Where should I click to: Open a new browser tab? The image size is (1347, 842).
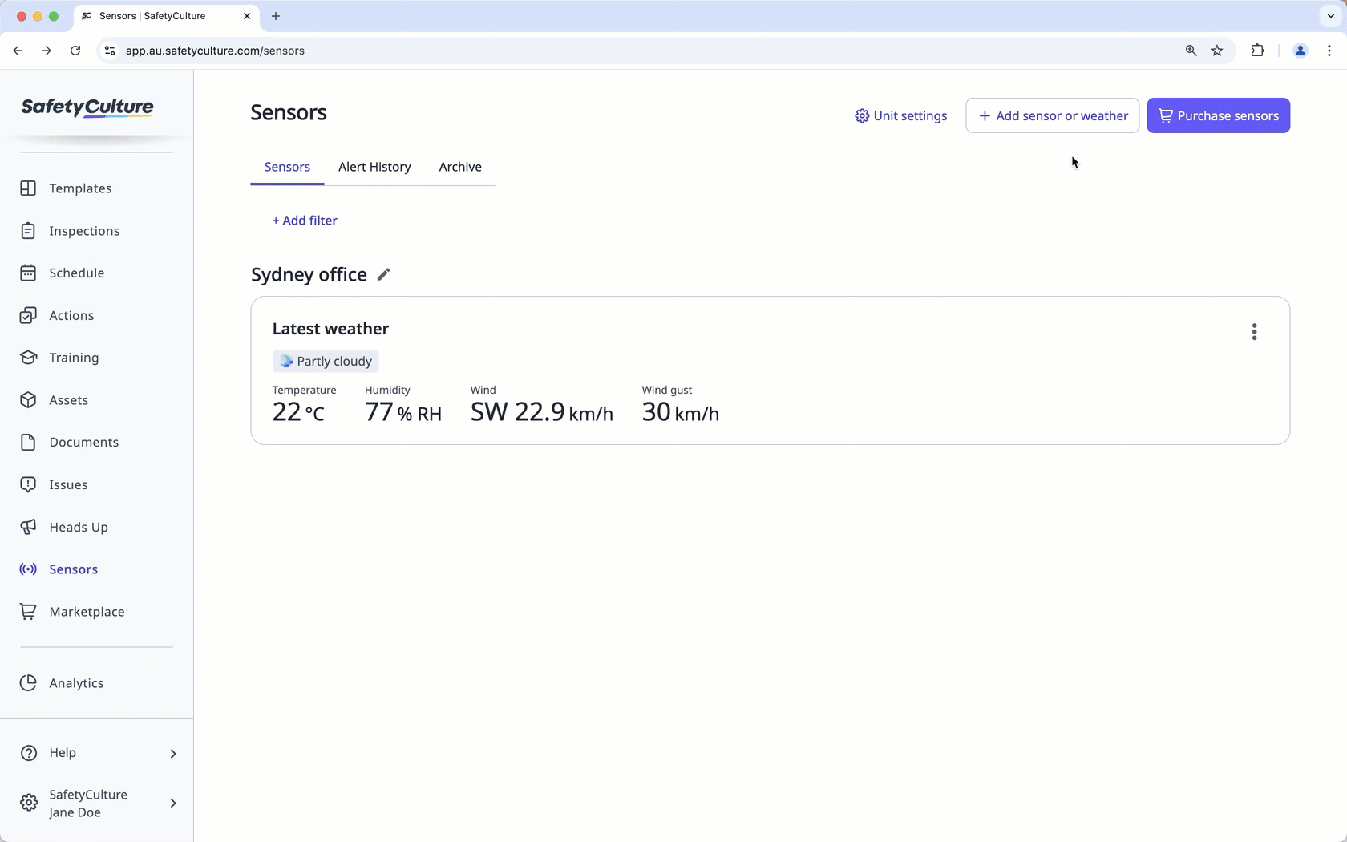click(x=276, y=16)
